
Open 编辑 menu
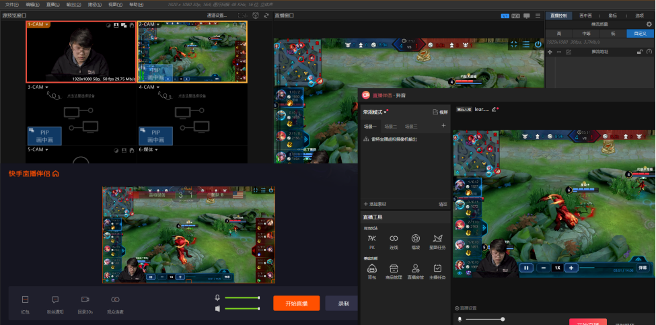pos(33,5)
